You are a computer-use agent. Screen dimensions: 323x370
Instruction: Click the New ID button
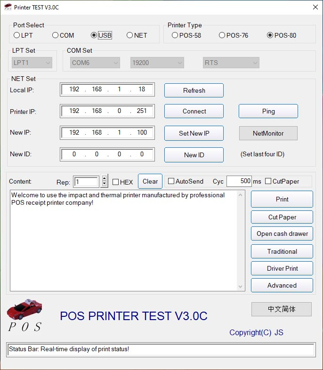194,155
